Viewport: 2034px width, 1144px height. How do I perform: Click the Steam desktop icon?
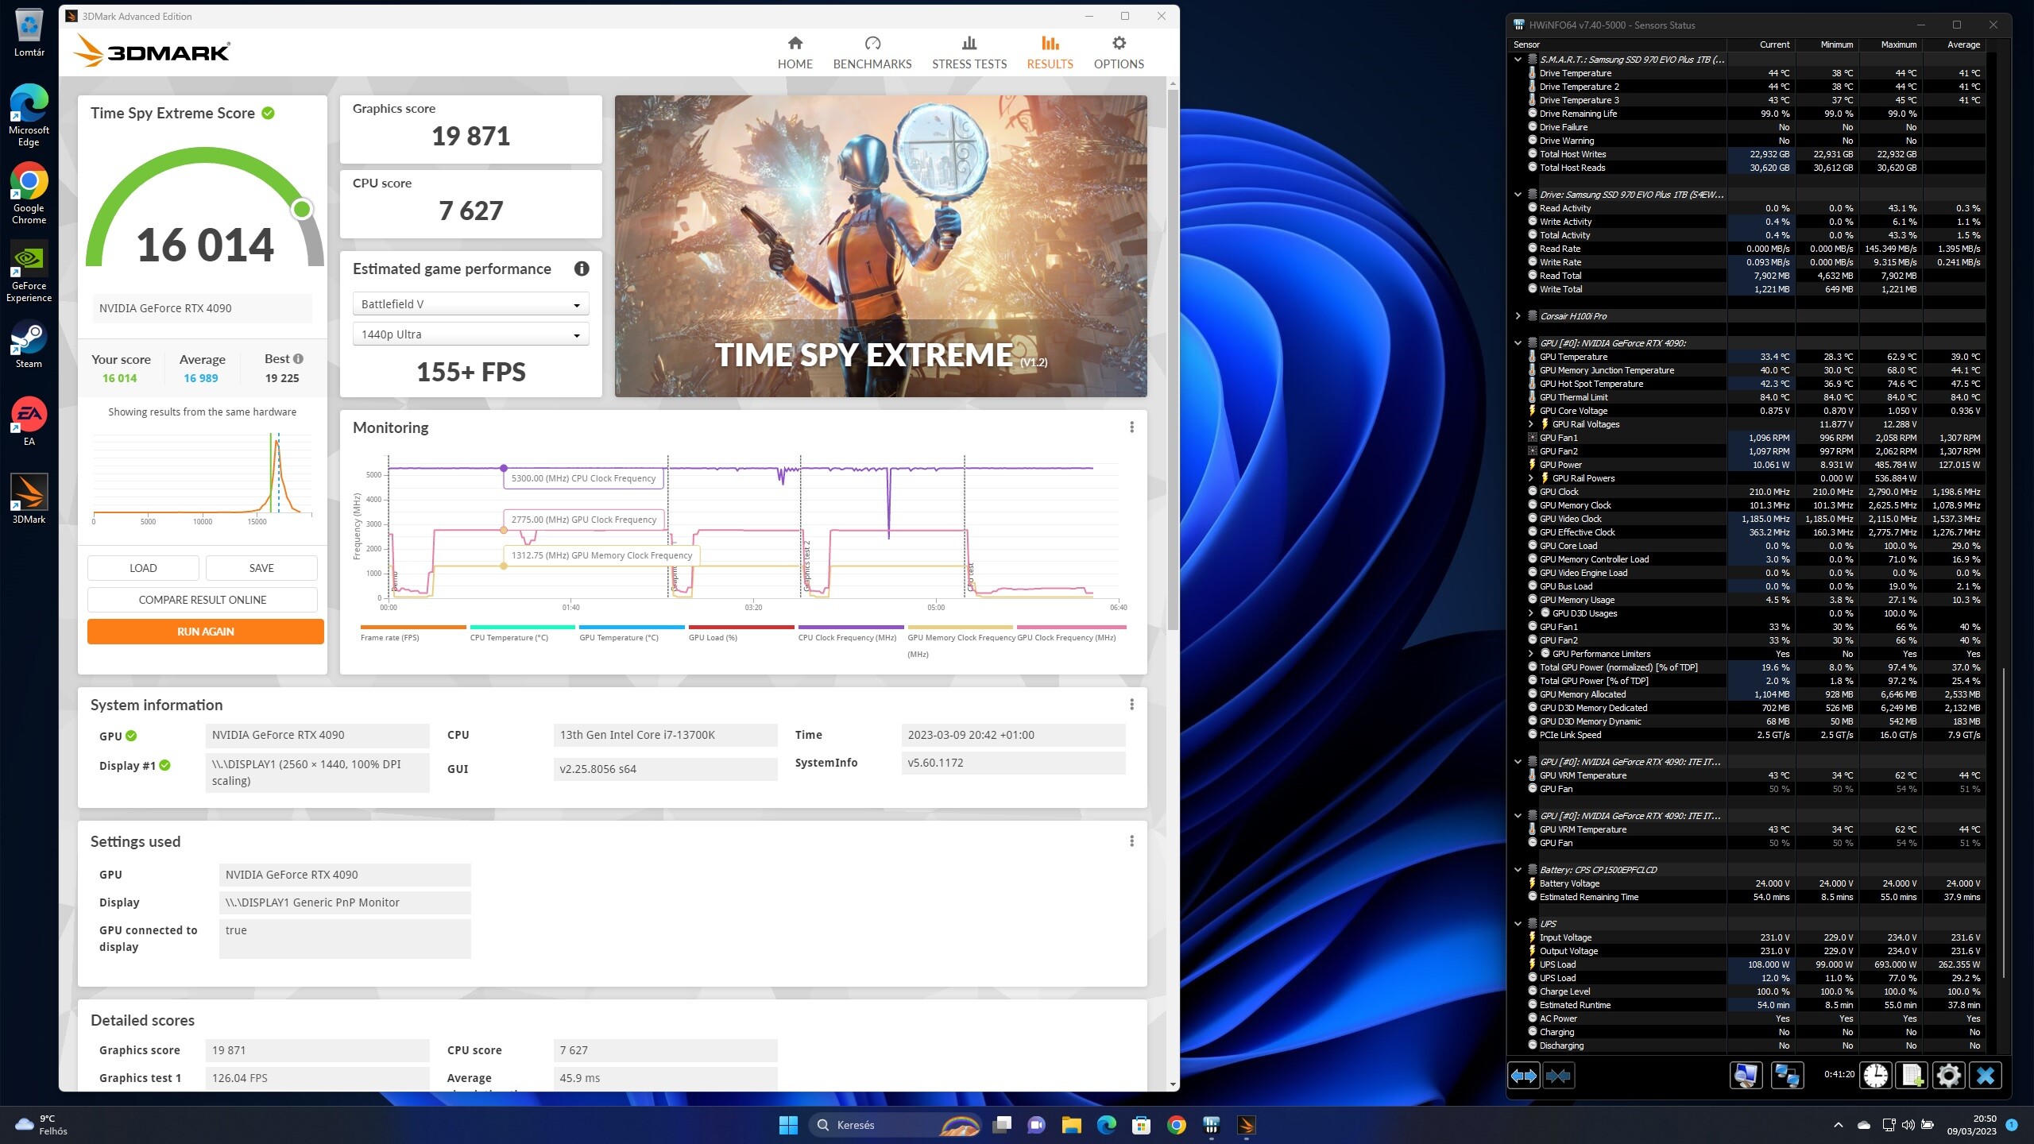pos(29,344)
